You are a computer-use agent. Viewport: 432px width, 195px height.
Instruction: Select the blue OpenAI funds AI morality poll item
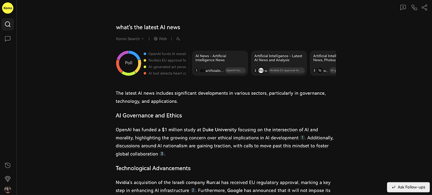point(165,54)
